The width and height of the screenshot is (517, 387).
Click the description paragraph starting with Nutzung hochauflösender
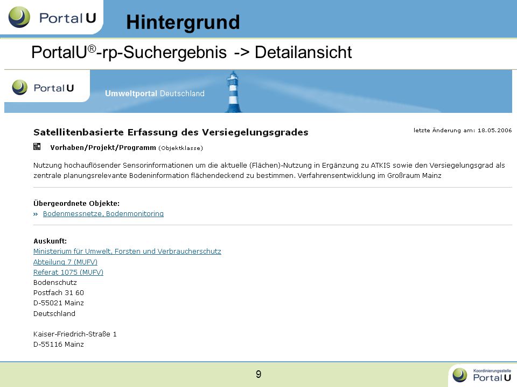(x=269, y=170)
